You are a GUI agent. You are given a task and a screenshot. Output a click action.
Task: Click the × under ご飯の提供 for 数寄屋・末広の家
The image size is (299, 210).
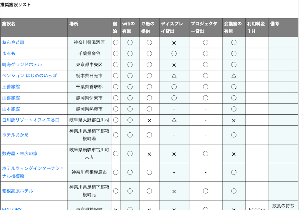tap(149, 153)
